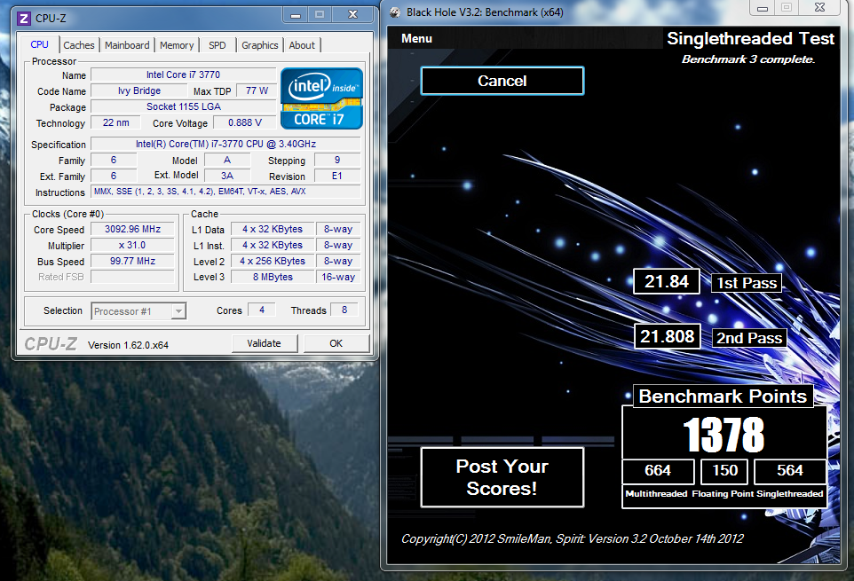Open the Black Hole Menu
The height and width of the screenshot is (581, 854).
[416, 39]
